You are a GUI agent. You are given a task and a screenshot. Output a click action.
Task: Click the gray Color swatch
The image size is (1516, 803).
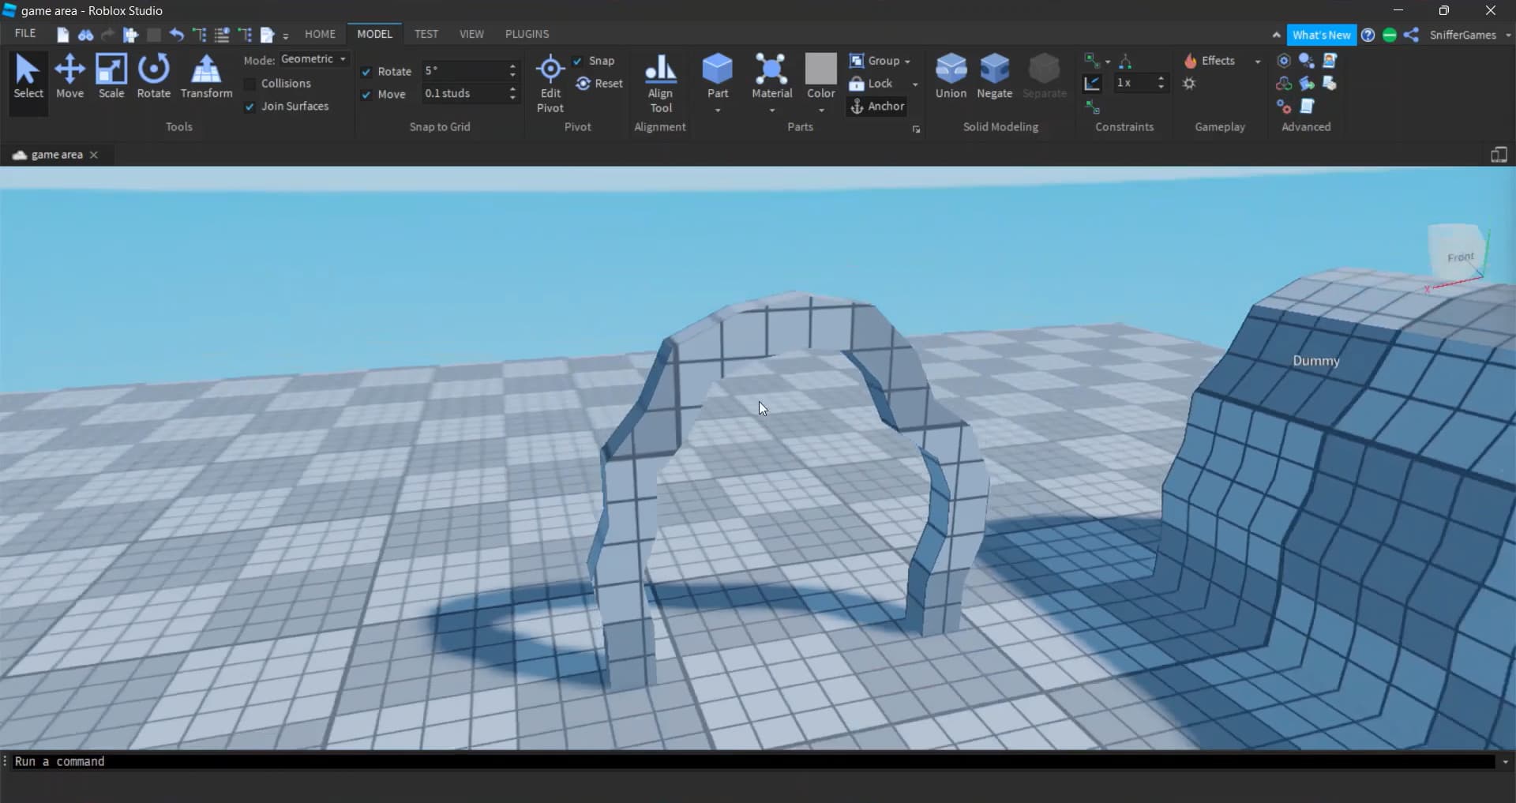pyautogui.click(x=820, y=69)
